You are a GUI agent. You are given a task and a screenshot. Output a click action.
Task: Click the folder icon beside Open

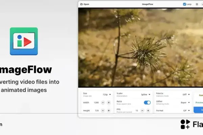pos(82,4)
